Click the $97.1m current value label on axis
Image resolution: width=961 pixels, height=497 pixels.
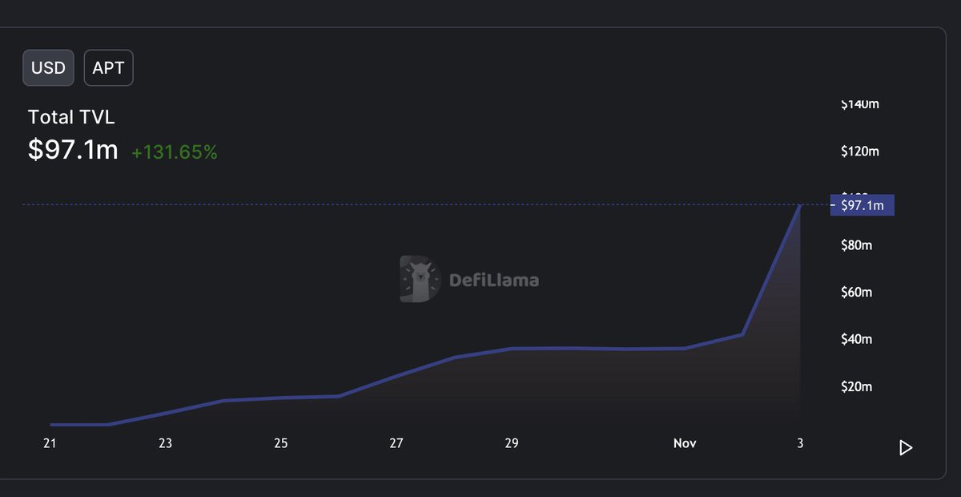click(x=862, y=205)
